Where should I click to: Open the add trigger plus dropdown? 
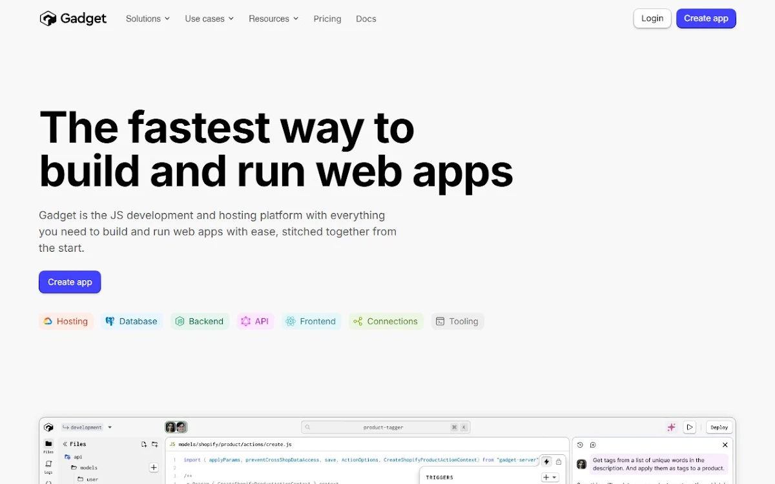(x=550, y=478)
